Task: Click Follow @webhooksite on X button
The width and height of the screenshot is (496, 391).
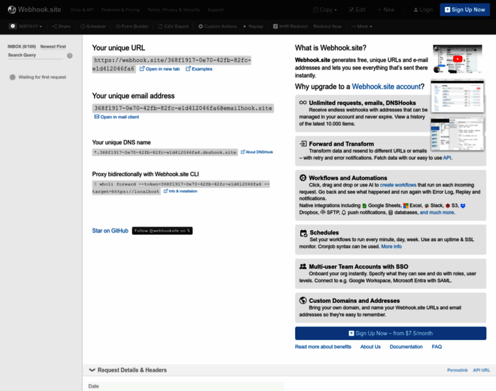Action: [163, 231]
